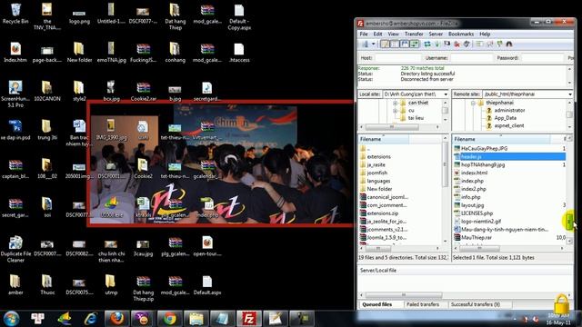This screenshot has width=582, height=327.
Task: Cancel the current operation toolbar icon
Action: (447, 45)
